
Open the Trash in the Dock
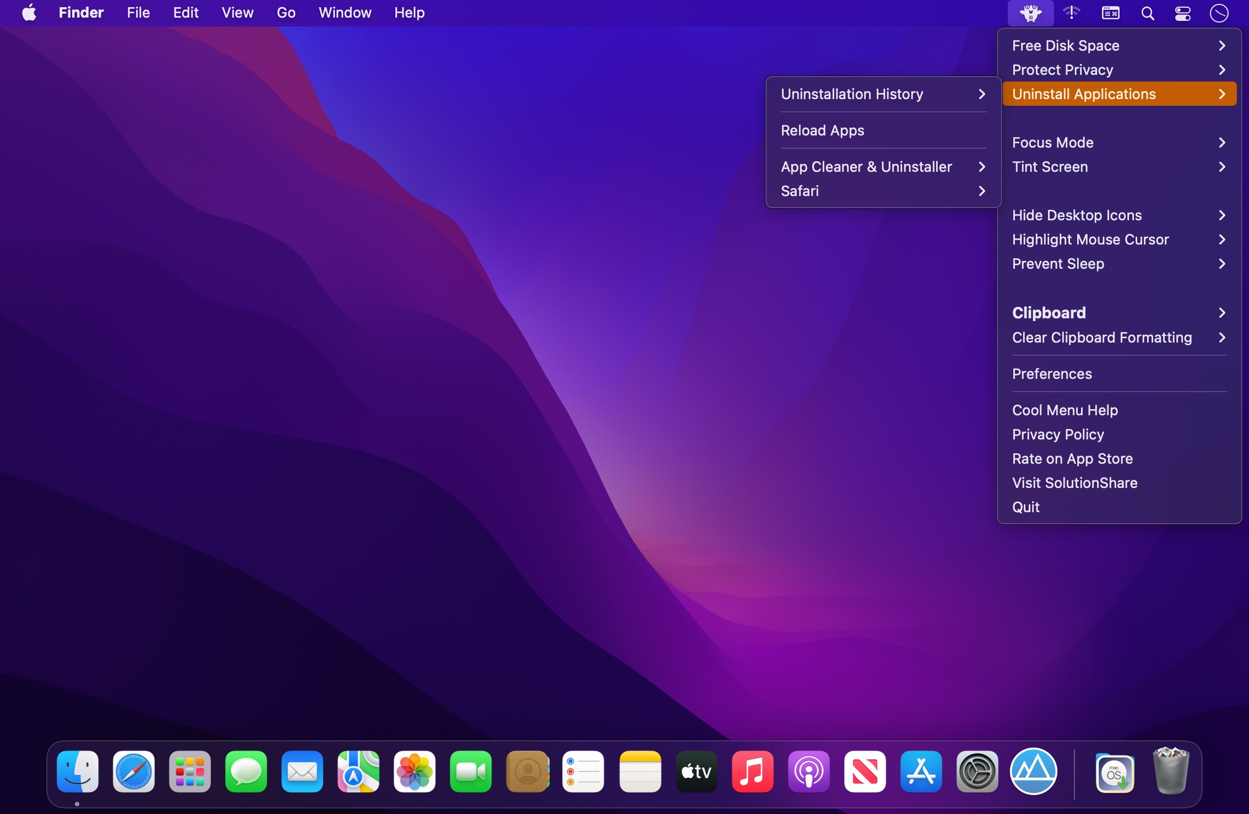coord(1170,772)
